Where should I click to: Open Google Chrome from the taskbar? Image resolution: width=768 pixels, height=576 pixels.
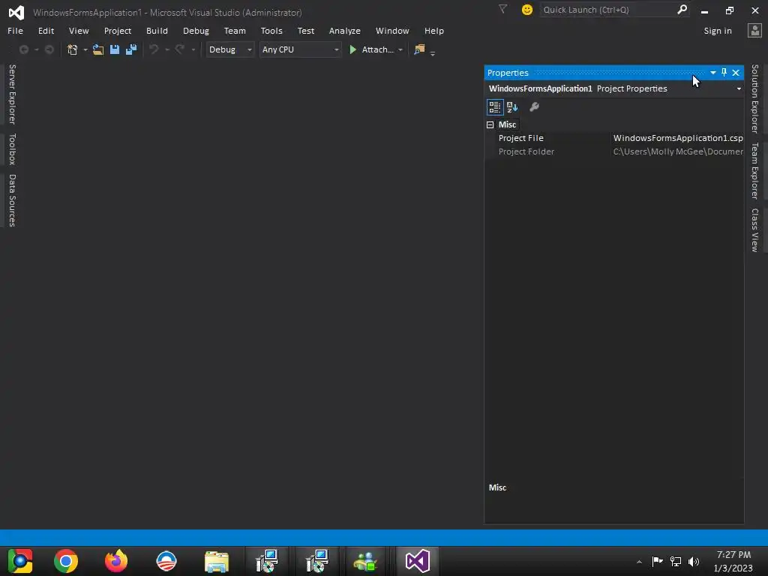(x=66, y=561)
